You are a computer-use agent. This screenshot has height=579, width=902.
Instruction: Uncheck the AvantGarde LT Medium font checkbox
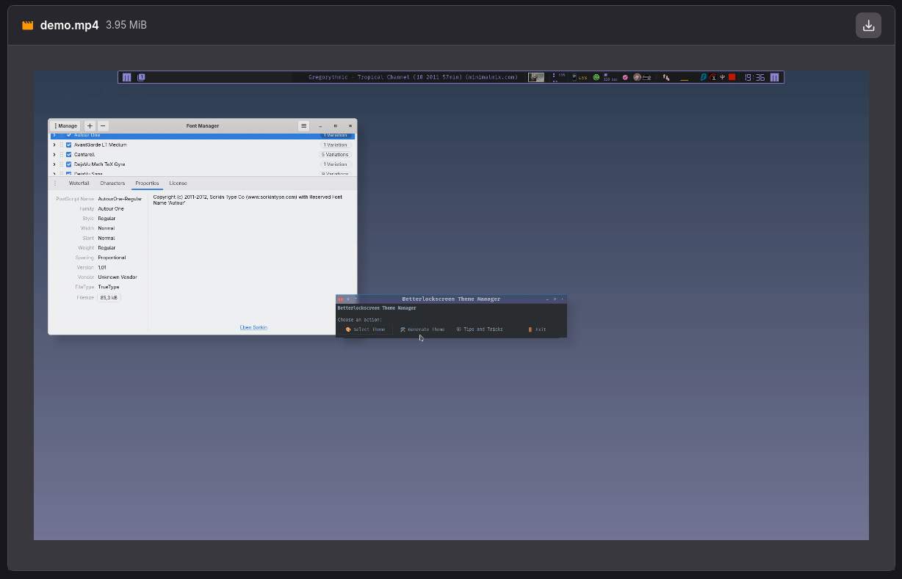coord(69,145)
